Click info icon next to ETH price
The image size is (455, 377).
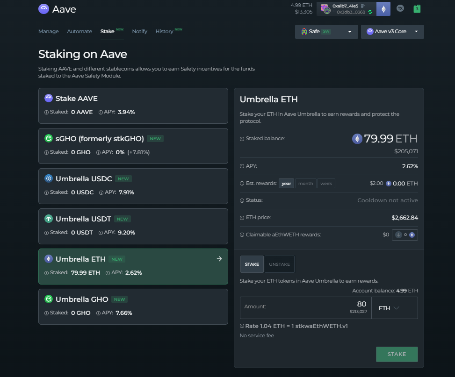[x=242, y=218]
